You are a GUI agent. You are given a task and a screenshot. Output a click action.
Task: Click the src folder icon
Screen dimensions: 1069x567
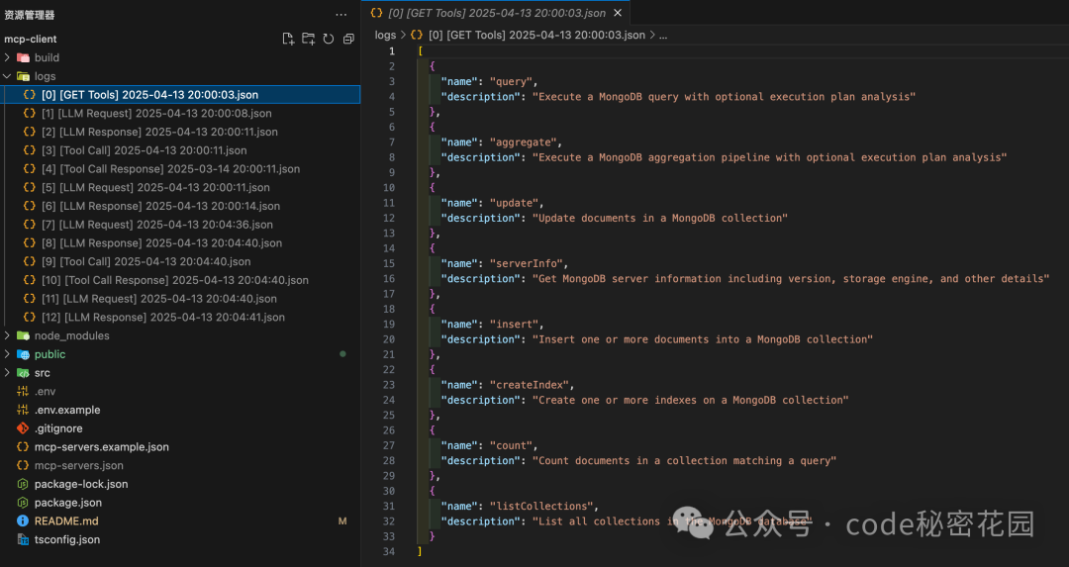pos(23,373)
